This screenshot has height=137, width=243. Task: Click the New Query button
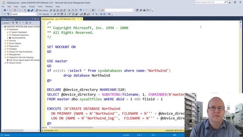point(42,10)
